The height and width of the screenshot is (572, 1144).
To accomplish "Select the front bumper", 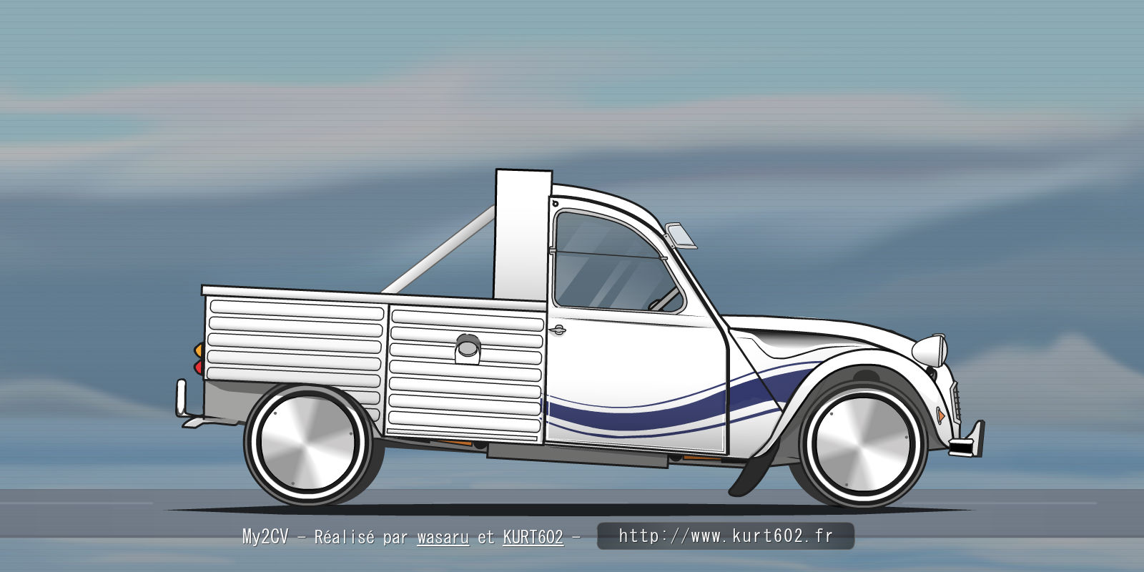I will click(968, 440).
